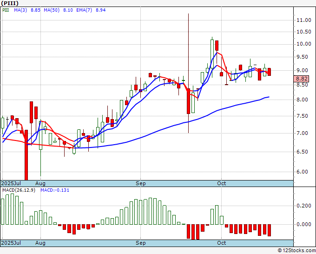Image resolution: width=316 pixels, height=254 pixels.
Task: Click the 6.50 price axis label
Action: pyautogui.click(x=302, y=152)
